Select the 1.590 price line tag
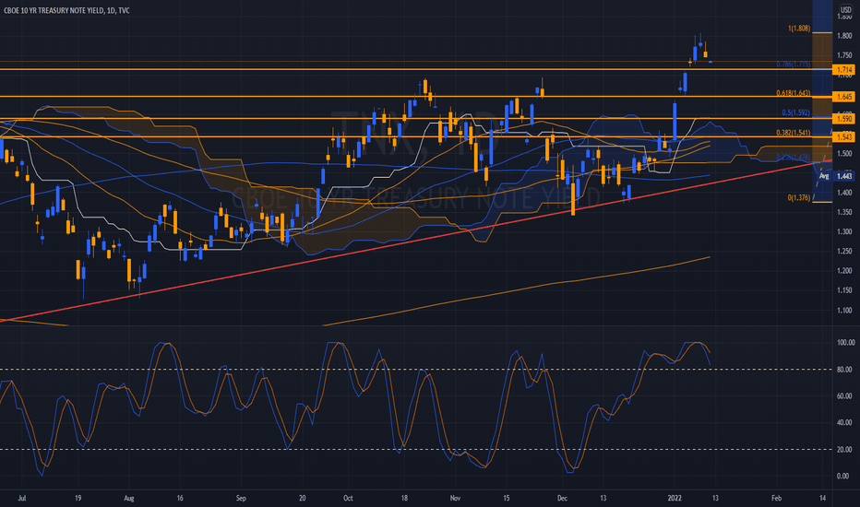This screenshot has width=860, height=507. [843, 118]
